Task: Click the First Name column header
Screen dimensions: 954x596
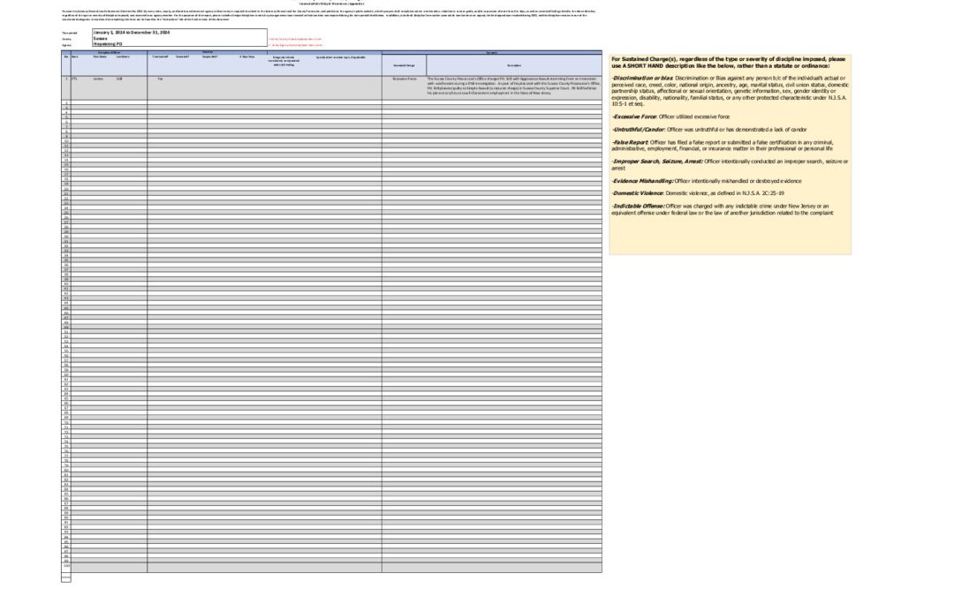Action: click(99, 57)
